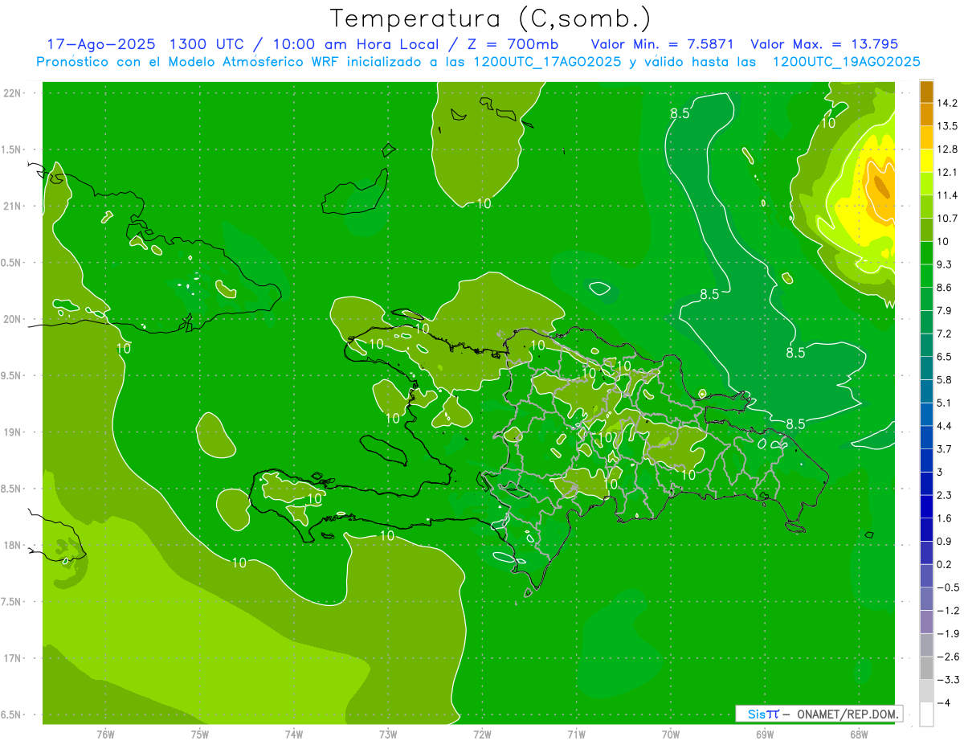Click the colorbar value "12.8"
964x745 pixels.
948,149
